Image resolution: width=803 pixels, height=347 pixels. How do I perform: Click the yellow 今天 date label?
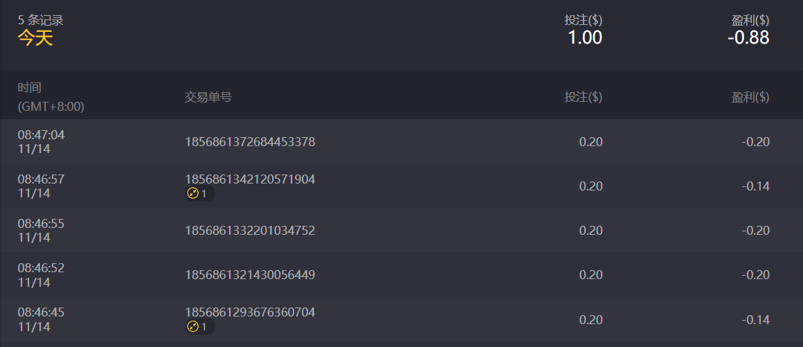[35, 38]
